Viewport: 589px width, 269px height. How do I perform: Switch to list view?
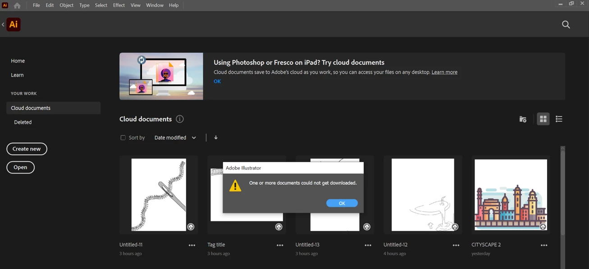(559, 119)
